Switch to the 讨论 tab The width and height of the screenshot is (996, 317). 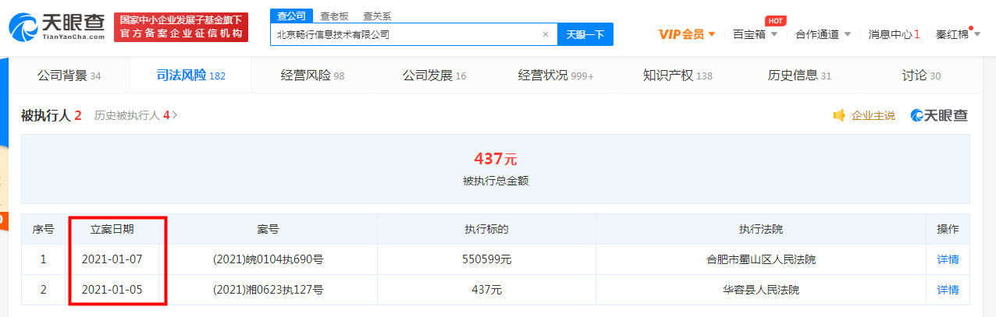click(921, 76)
